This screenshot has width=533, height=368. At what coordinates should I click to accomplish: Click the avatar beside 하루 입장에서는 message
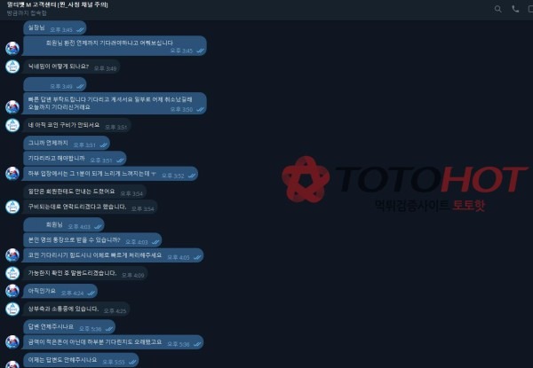click(x=12, y=173)
